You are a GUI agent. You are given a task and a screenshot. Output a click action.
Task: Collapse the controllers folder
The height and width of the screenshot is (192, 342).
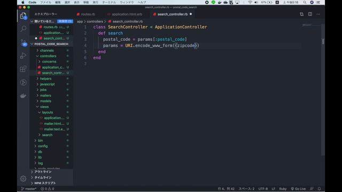[48, 56]
